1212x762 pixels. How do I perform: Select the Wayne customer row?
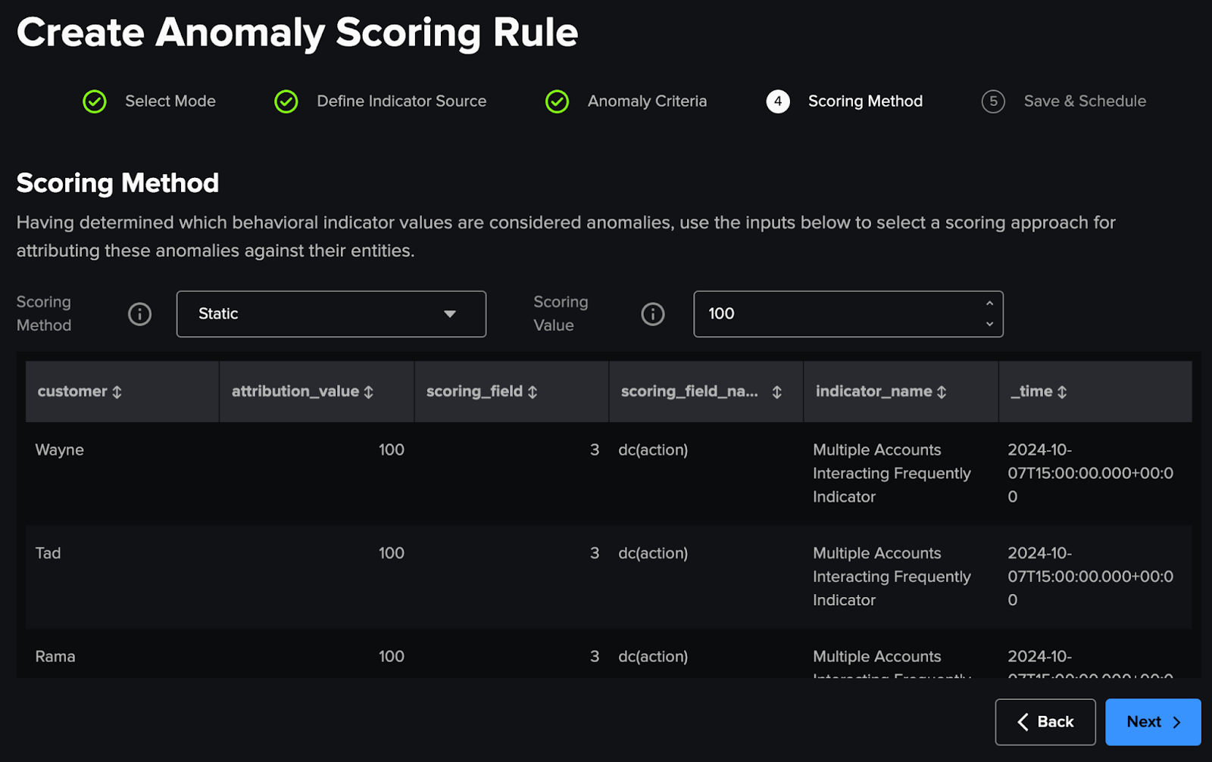pyautogui.click(x=60, y=450)
